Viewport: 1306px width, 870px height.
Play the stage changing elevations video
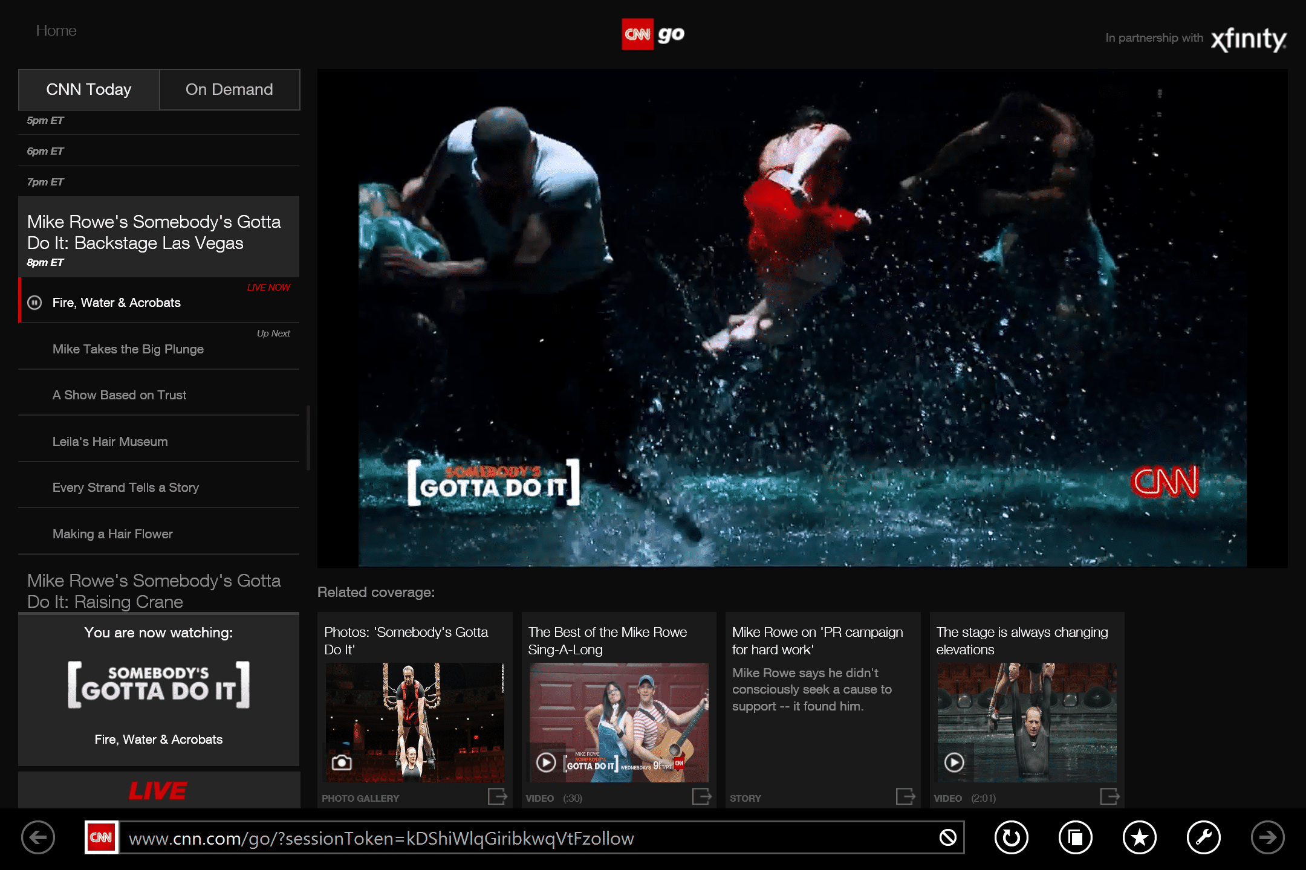[x=954, y=762]
